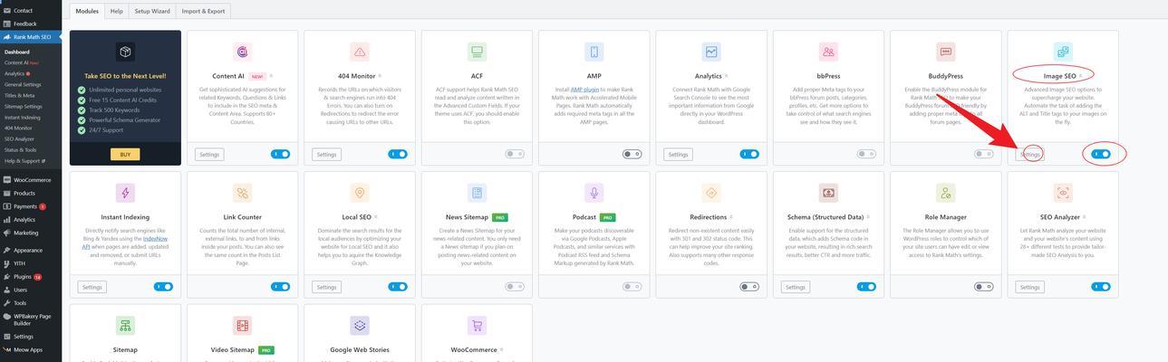Click the Instant Indexing lightning icon
The image size is (1168, 362).
(x=125, y=193)
